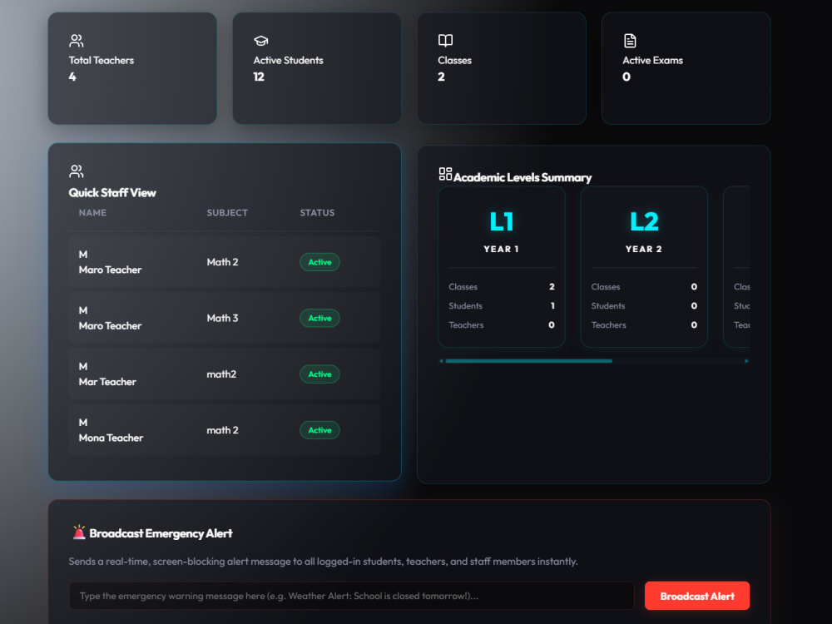Select the Mar Teacher name
The image size is (832, 624).
(x=107, y=382)
